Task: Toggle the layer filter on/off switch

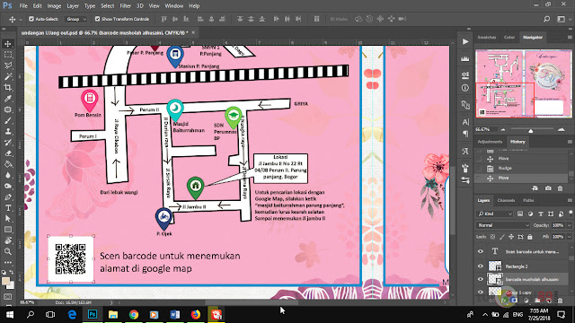Action: click(571, 213)
